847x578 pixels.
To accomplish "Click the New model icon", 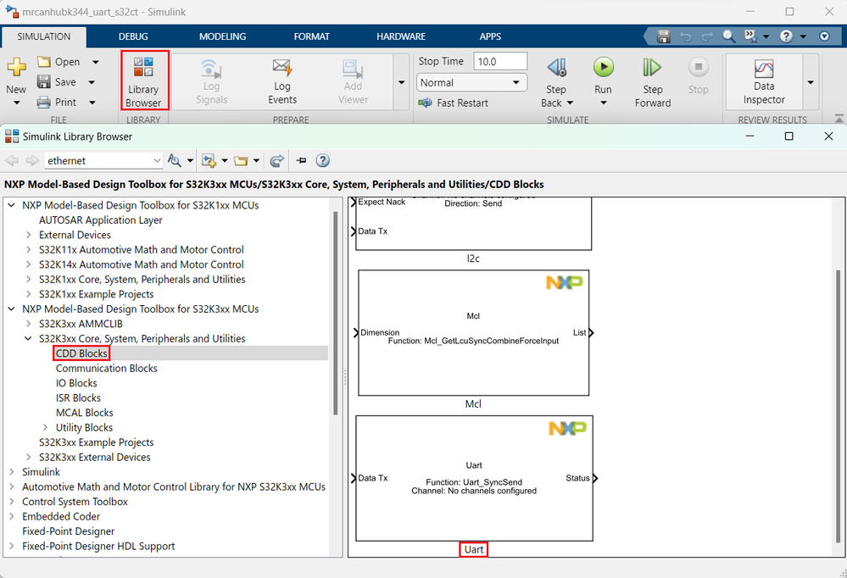I will (17, 67).
